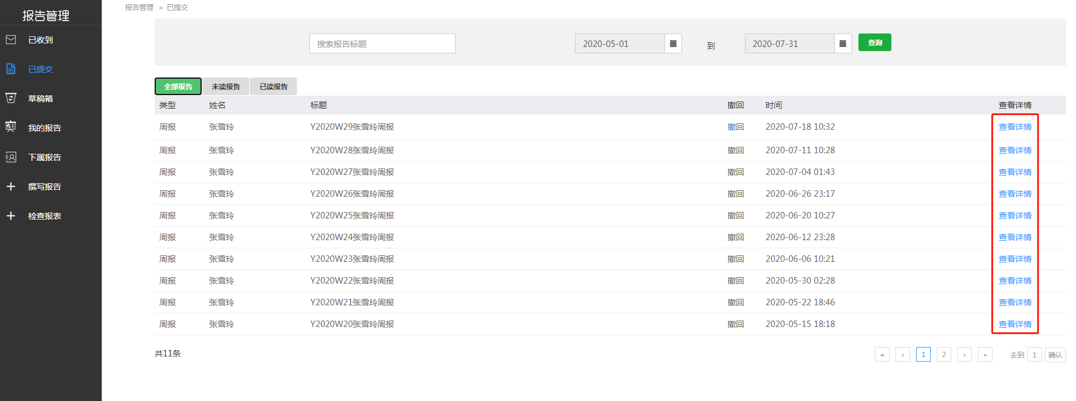Screen dimensions: 1076x401
Task: View details of Y2020W24张雪玲周报
Action: [1015, 237]
